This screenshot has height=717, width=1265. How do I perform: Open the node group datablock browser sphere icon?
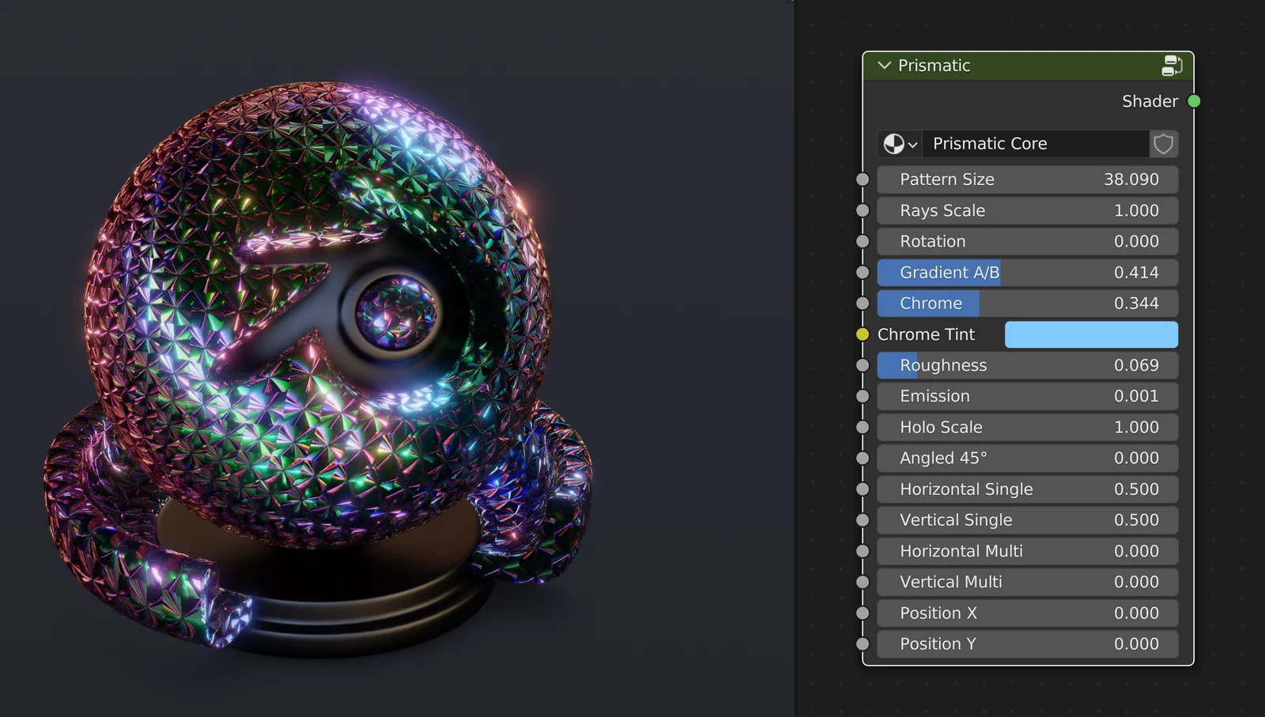click(x=894, y=144)
